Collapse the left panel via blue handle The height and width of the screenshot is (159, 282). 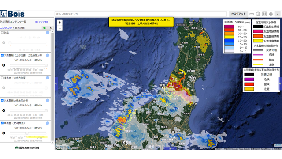tap(56, 83)
